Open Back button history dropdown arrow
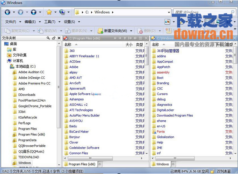The image size is (238, 174). pos(14,12)
